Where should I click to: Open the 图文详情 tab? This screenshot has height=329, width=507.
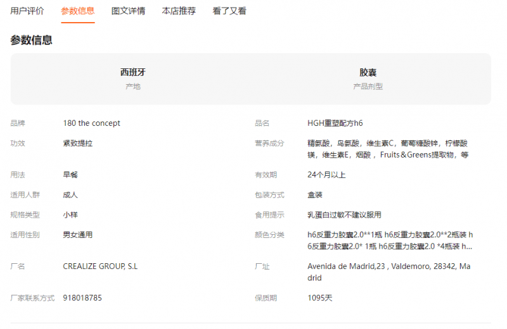tap(128, 11)
